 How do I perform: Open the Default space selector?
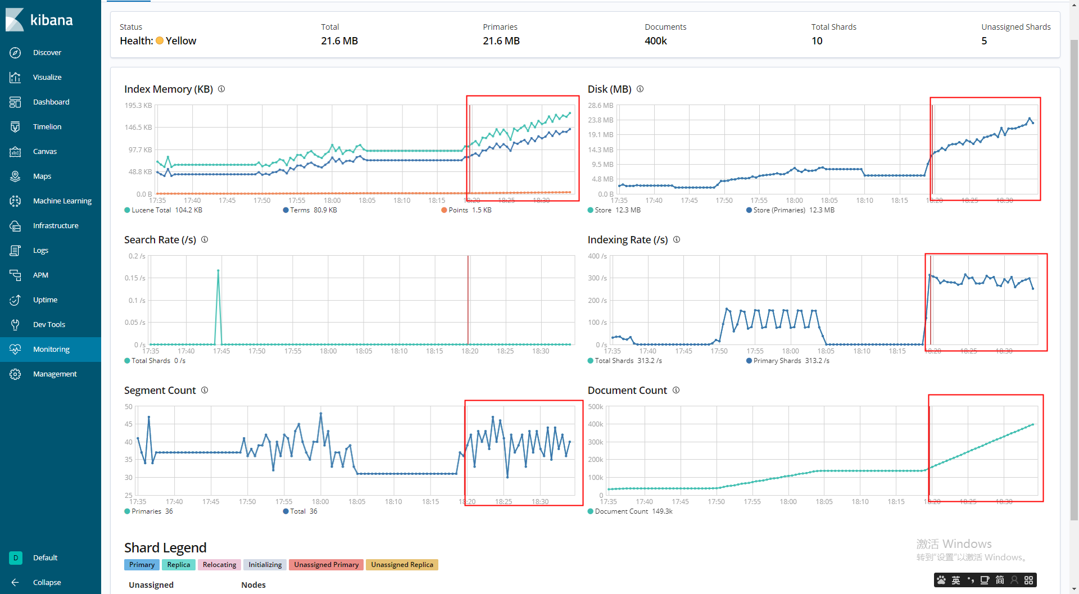(x=51, y=557)
